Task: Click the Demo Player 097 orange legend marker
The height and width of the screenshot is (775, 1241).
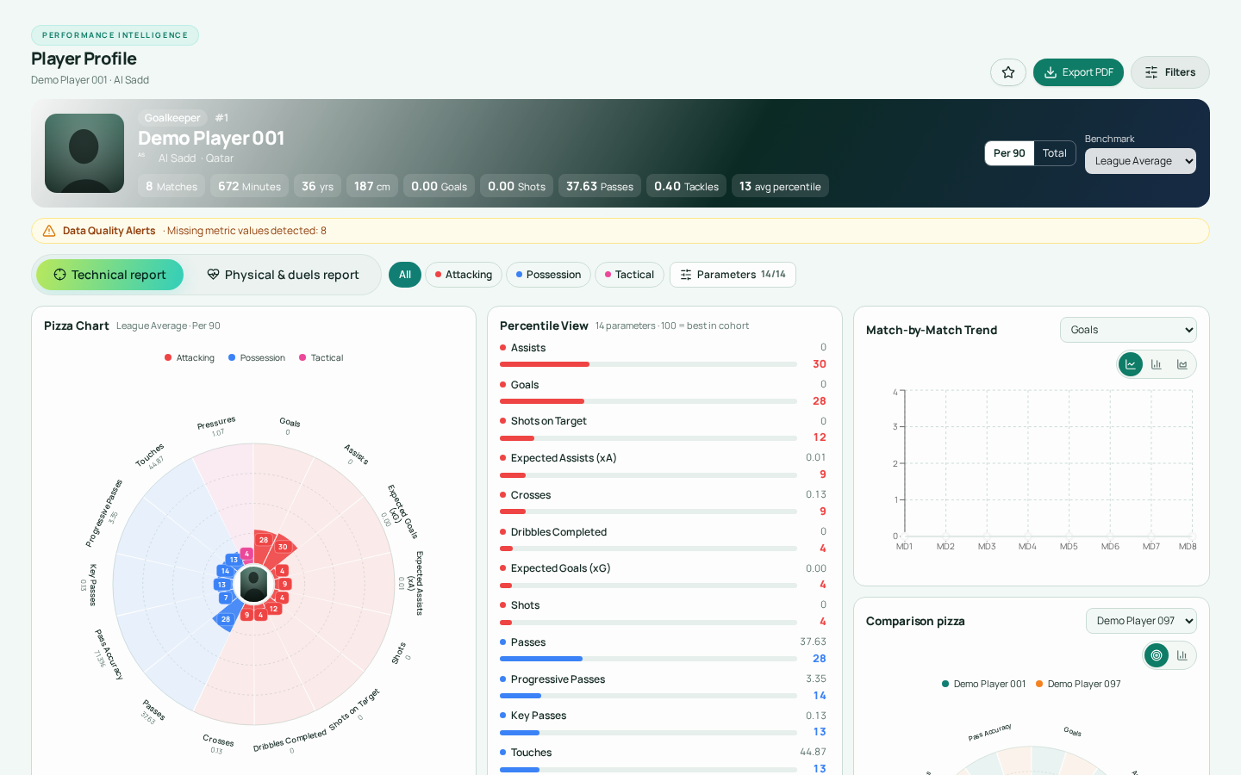Action: tap(1039, 684)
